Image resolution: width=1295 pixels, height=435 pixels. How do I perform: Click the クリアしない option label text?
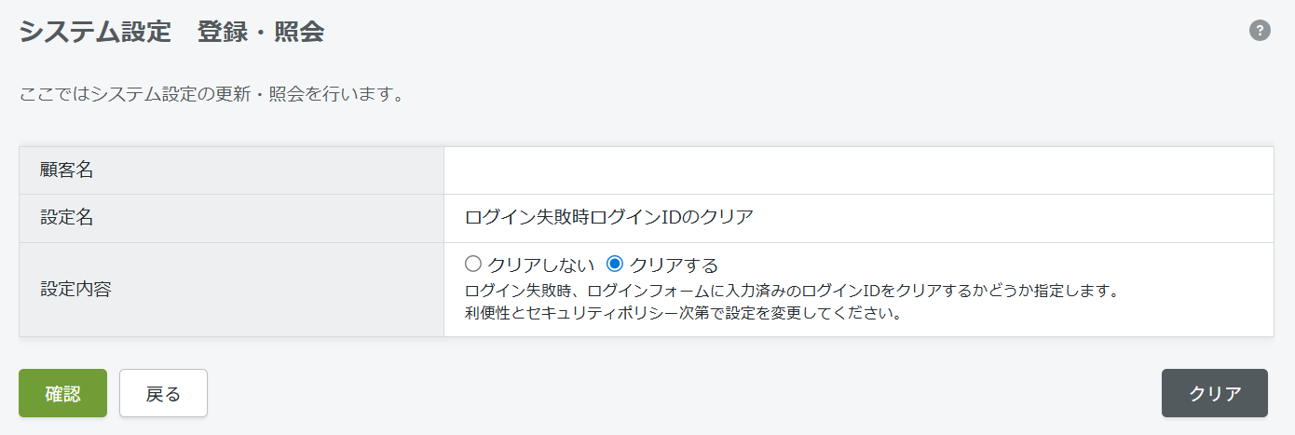point(541,265)
